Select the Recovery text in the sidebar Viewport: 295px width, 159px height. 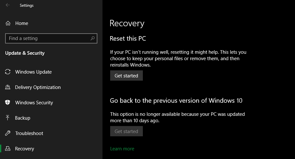24,149
